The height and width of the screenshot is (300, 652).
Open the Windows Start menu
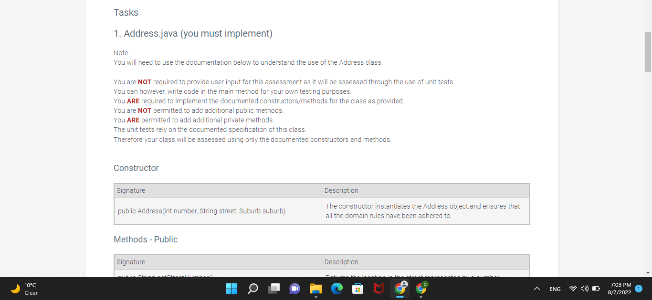(231, 289)
